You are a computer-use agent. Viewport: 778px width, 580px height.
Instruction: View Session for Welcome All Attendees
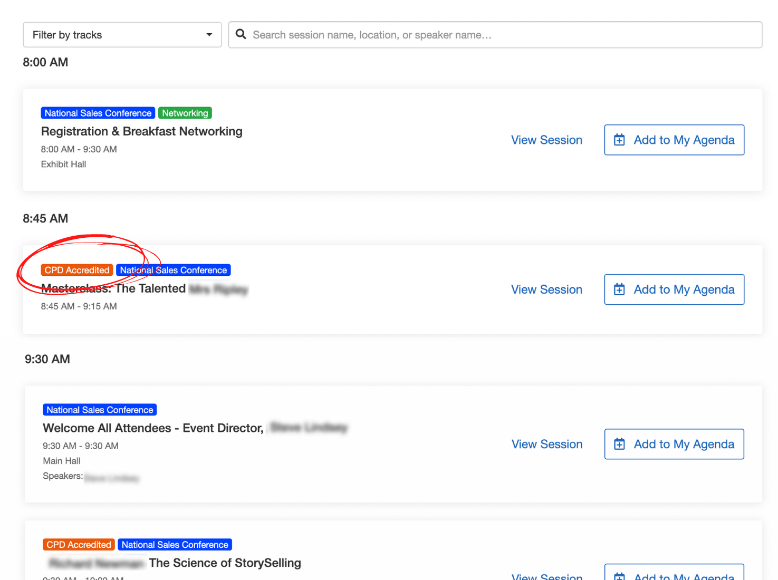tap(547, 444)
